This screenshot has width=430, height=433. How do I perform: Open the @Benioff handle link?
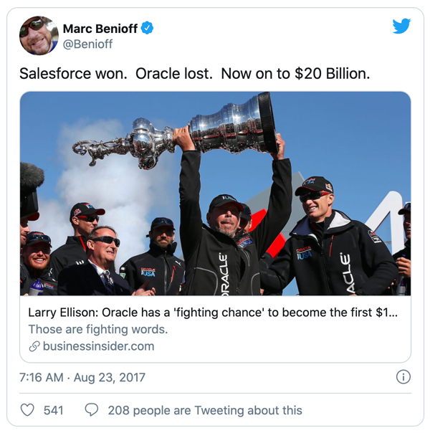[x=87, y=44]
